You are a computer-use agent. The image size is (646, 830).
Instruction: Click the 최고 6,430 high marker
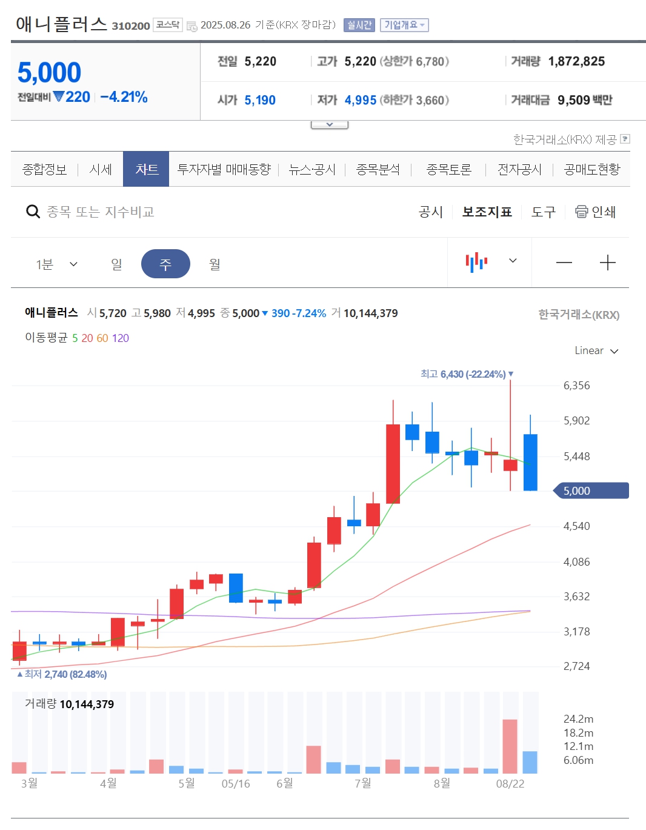pyautogui.click(x=467, y=374)
